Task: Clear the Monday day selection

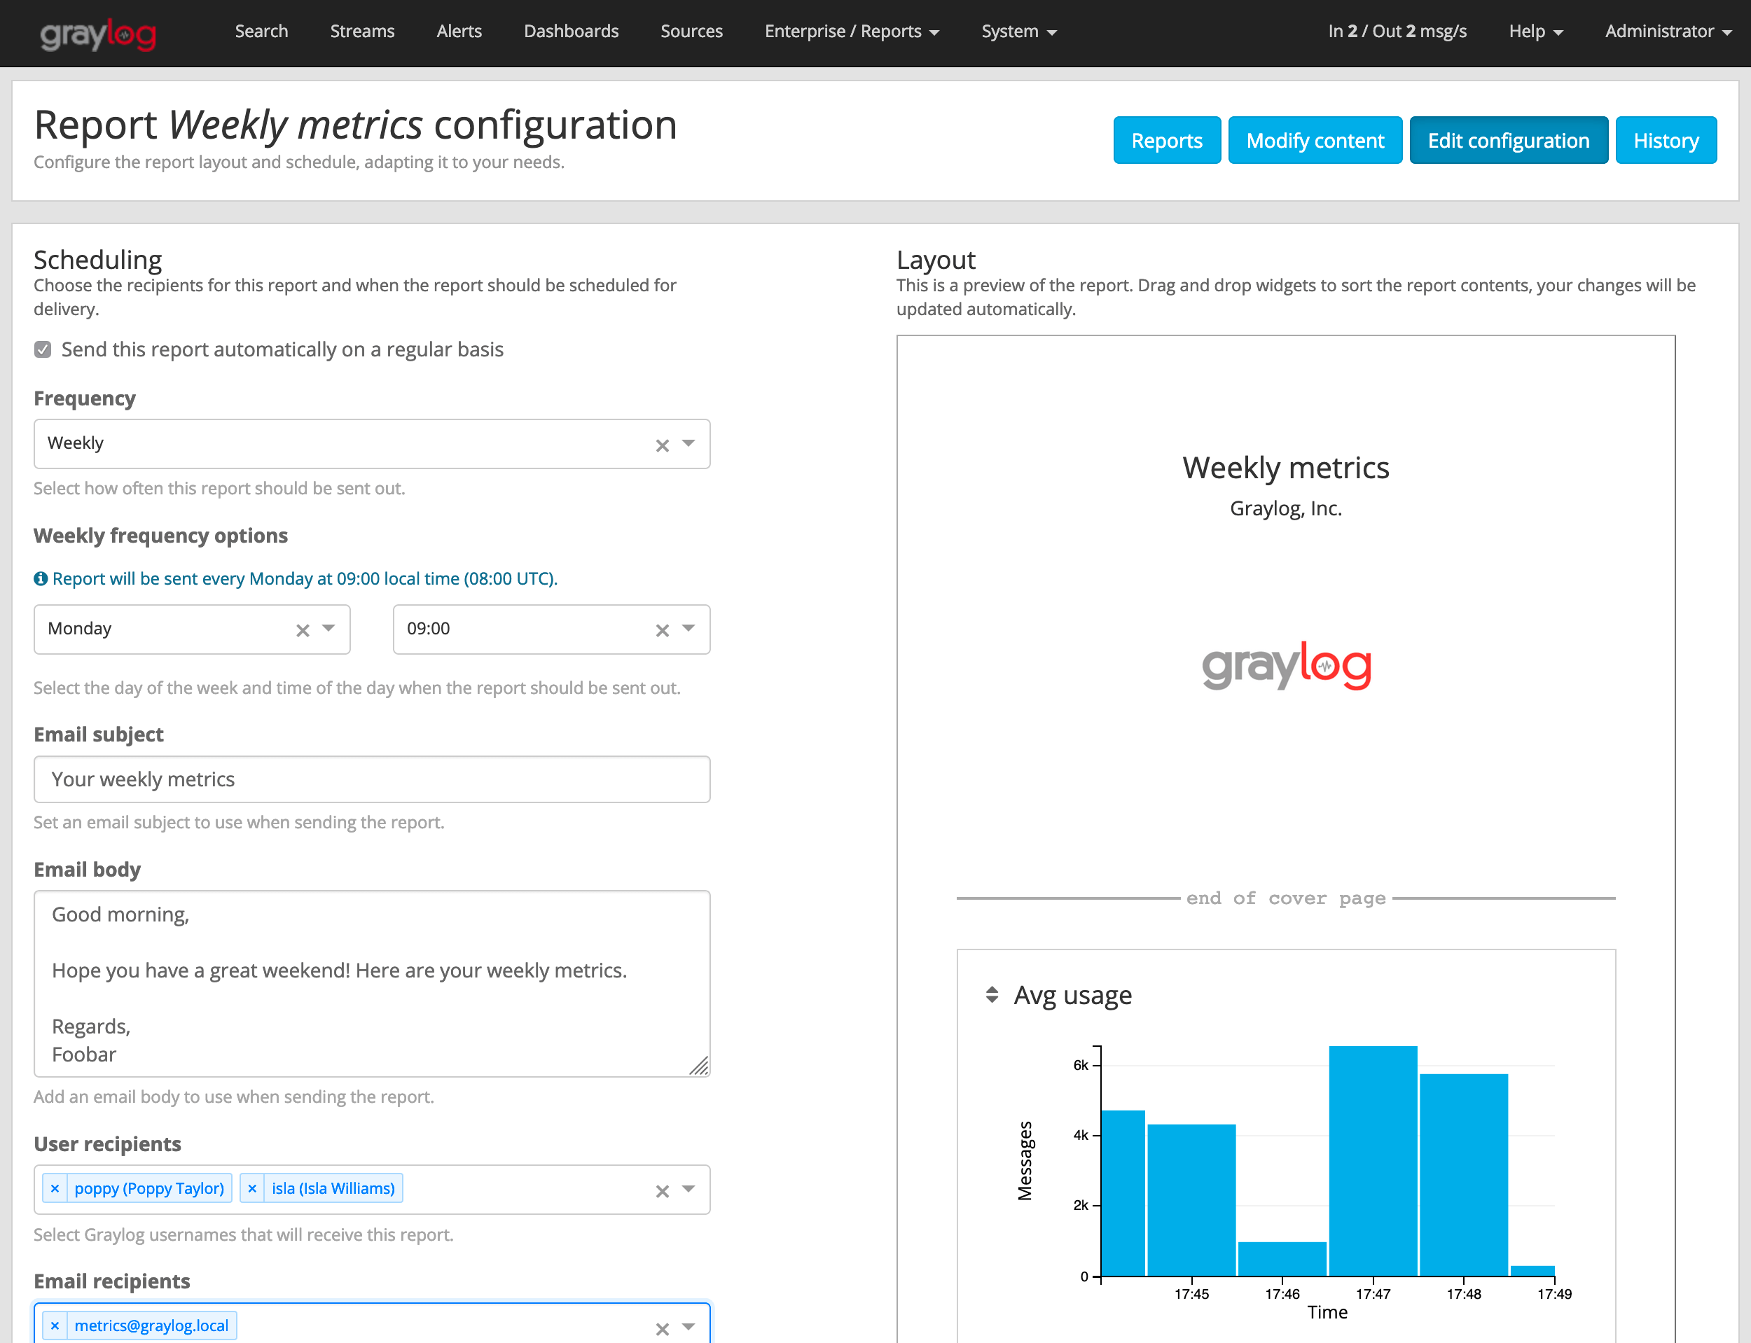Action: (303, 629)
